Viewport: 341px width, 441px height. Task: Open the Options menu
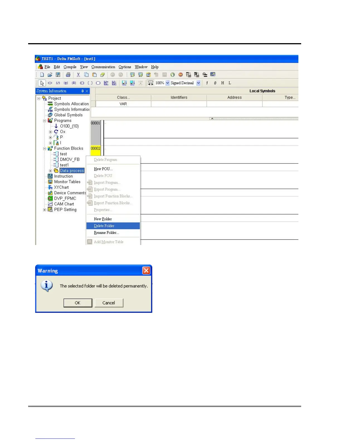[x=125, y=67]
